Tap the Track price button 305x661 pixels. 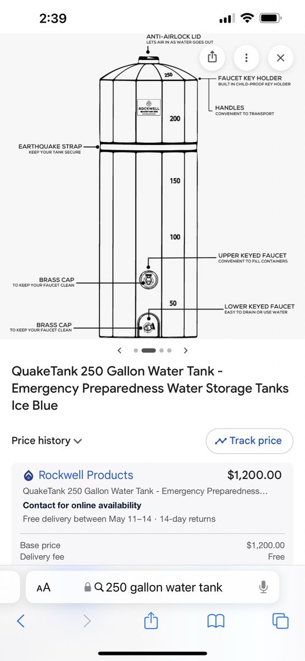249,441
